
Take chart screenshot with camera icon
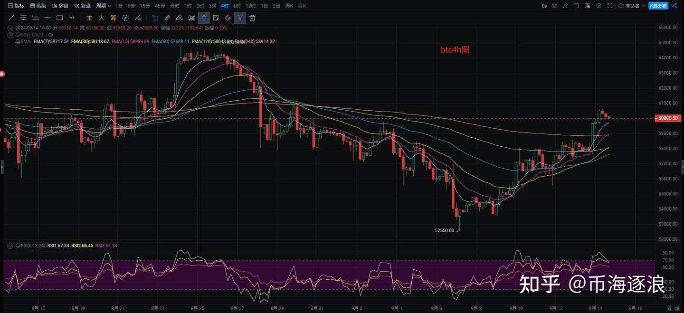[554, 6]
